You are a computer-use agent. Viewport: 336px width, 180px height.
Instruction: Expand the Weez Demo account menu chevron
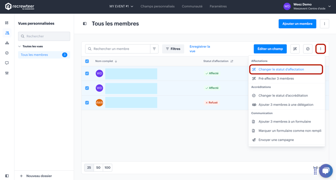coord(330,6)
